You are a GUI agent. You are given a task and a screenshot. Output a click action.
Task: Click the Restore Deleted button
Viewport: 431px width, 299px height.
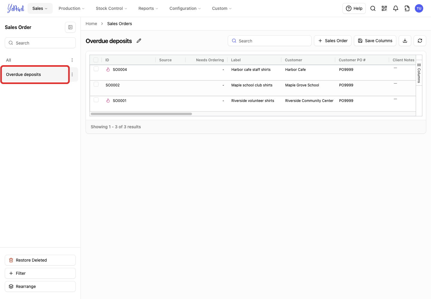coord(40,260)
